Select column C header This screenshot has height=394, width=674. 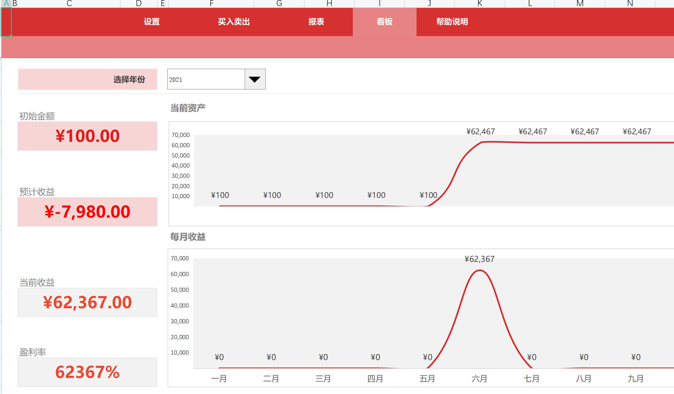point(69,3)
